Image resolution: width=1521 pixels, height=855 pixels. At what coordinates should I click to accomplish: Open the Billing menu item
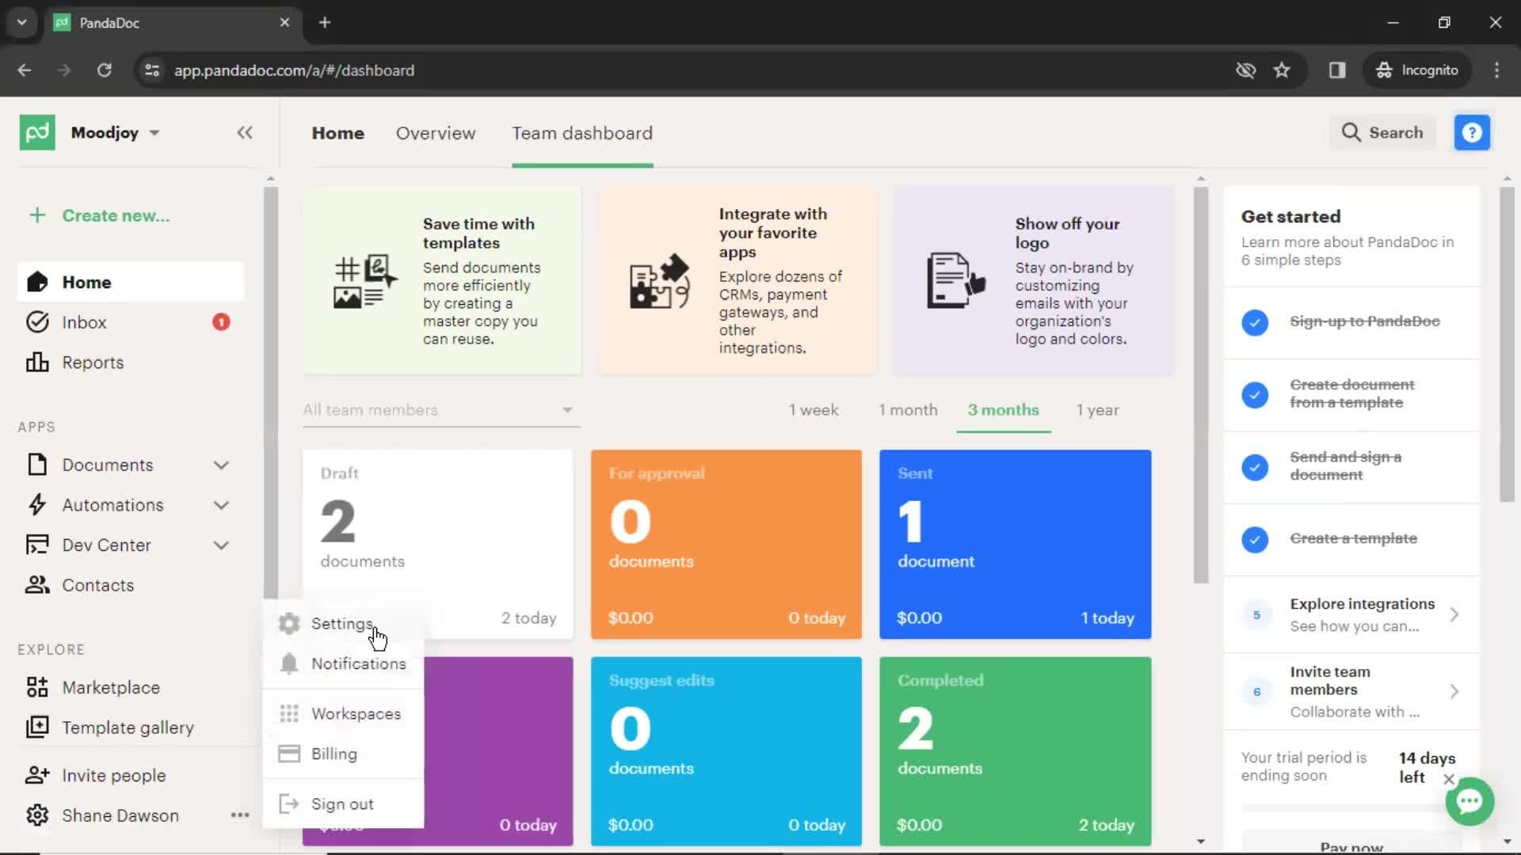click(x=334, y=754)
